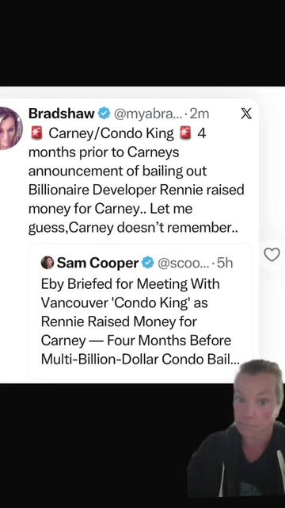
Task: Open the "Sam Cooper" display name
Action: tap(98, 263)
